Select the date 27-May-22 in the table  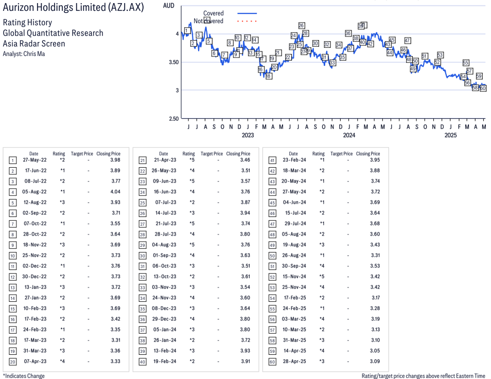coord(35,160)
